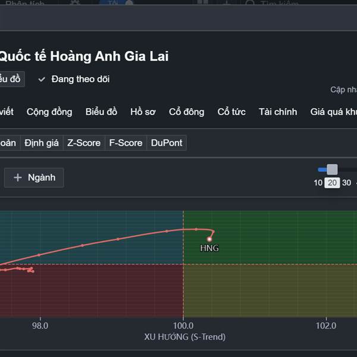Click the Hoàng Anh Gia Lai company title
Screen dimensions: 357x357
coord(84,57)
